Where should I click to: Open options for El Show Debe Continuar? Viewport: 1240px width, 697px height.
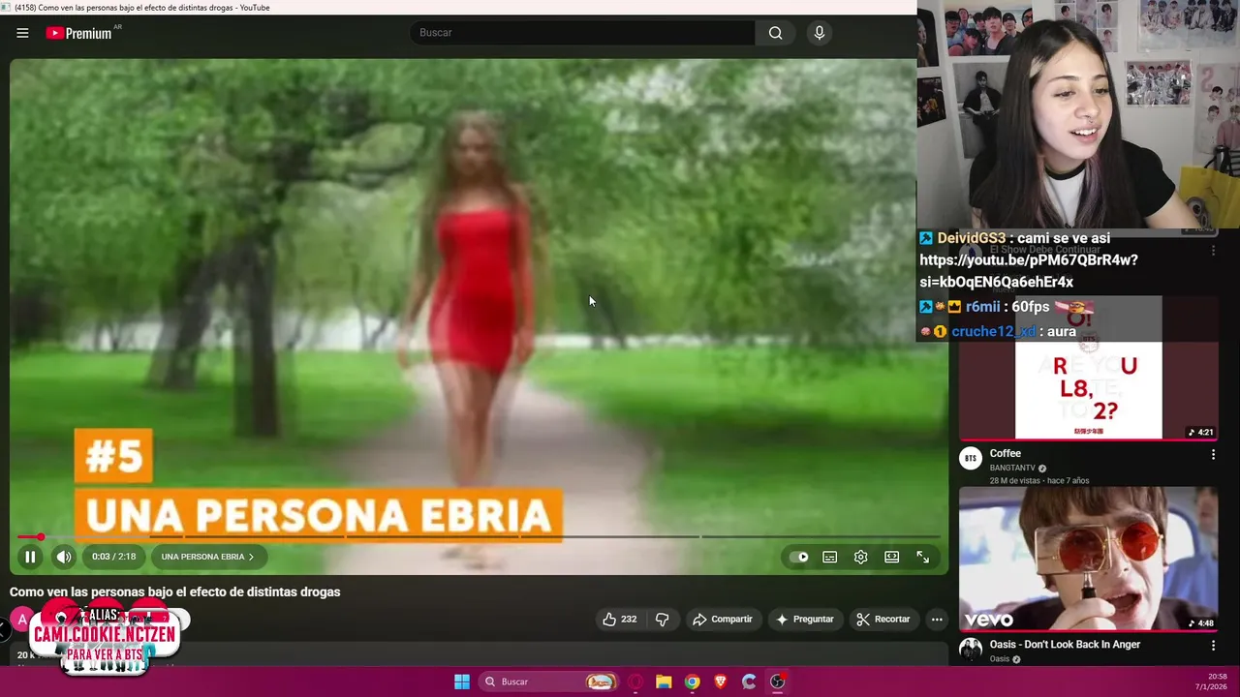pyautogui.click(x=1213, y=250)
